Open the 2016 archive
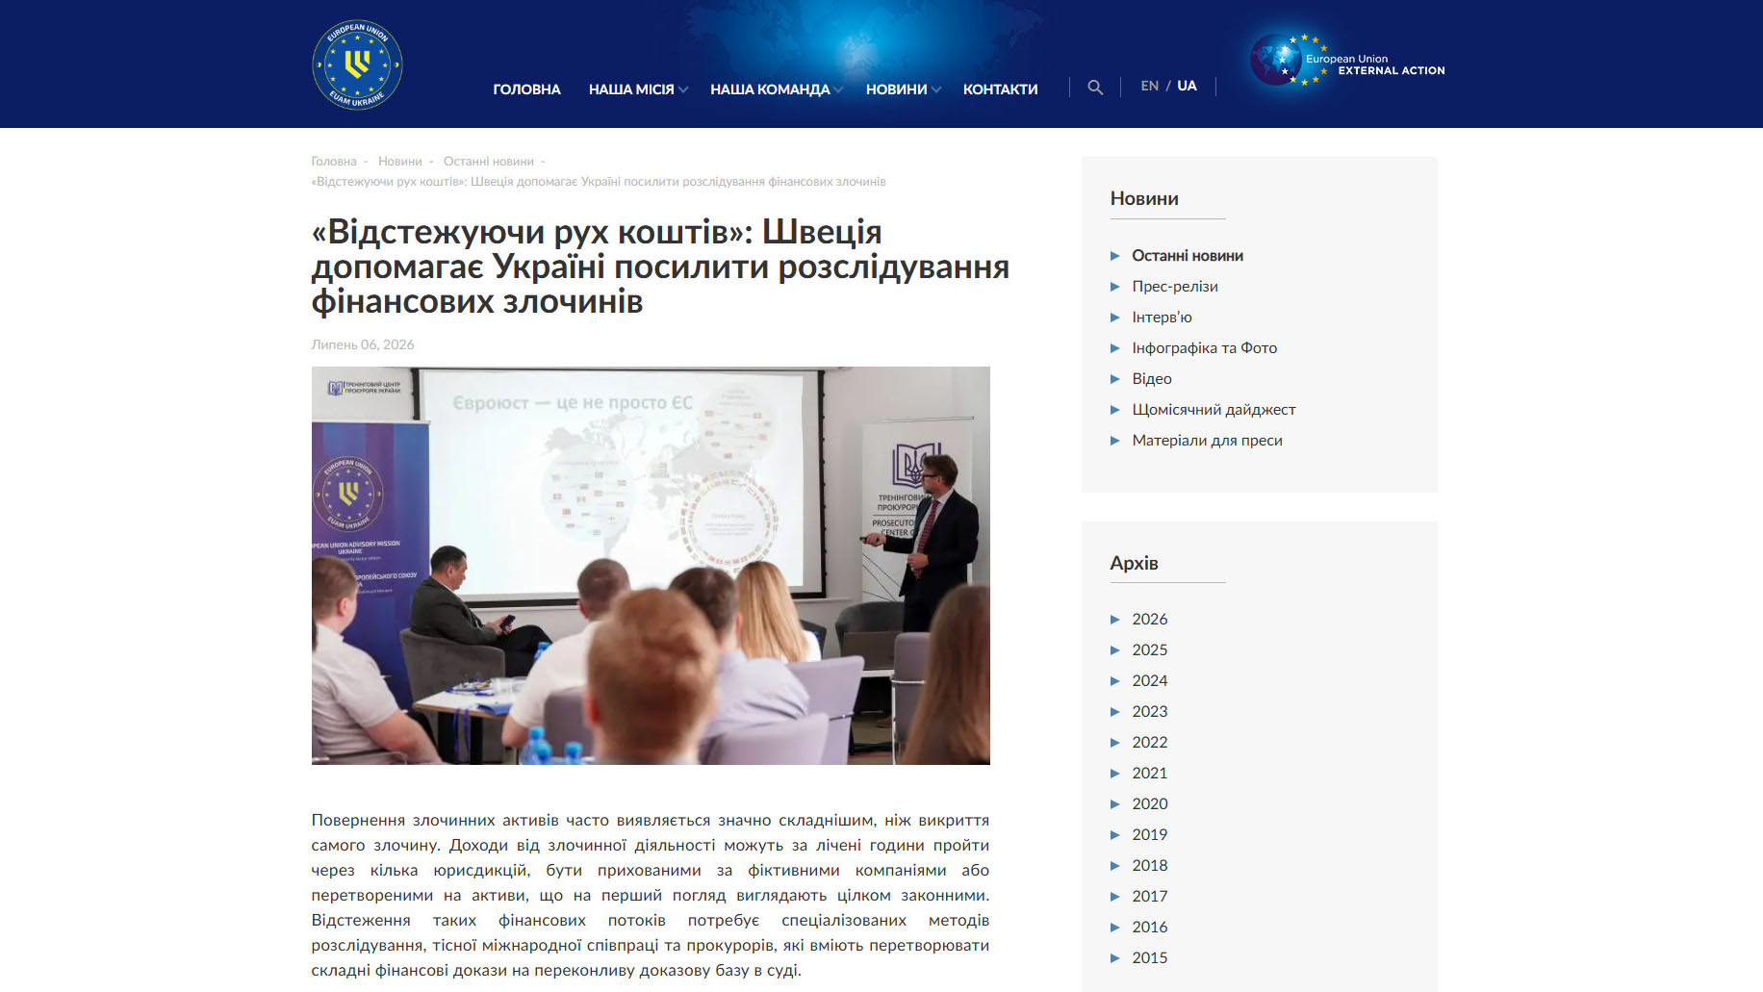Screen dimensions: 1763x992 (1150, 928)
